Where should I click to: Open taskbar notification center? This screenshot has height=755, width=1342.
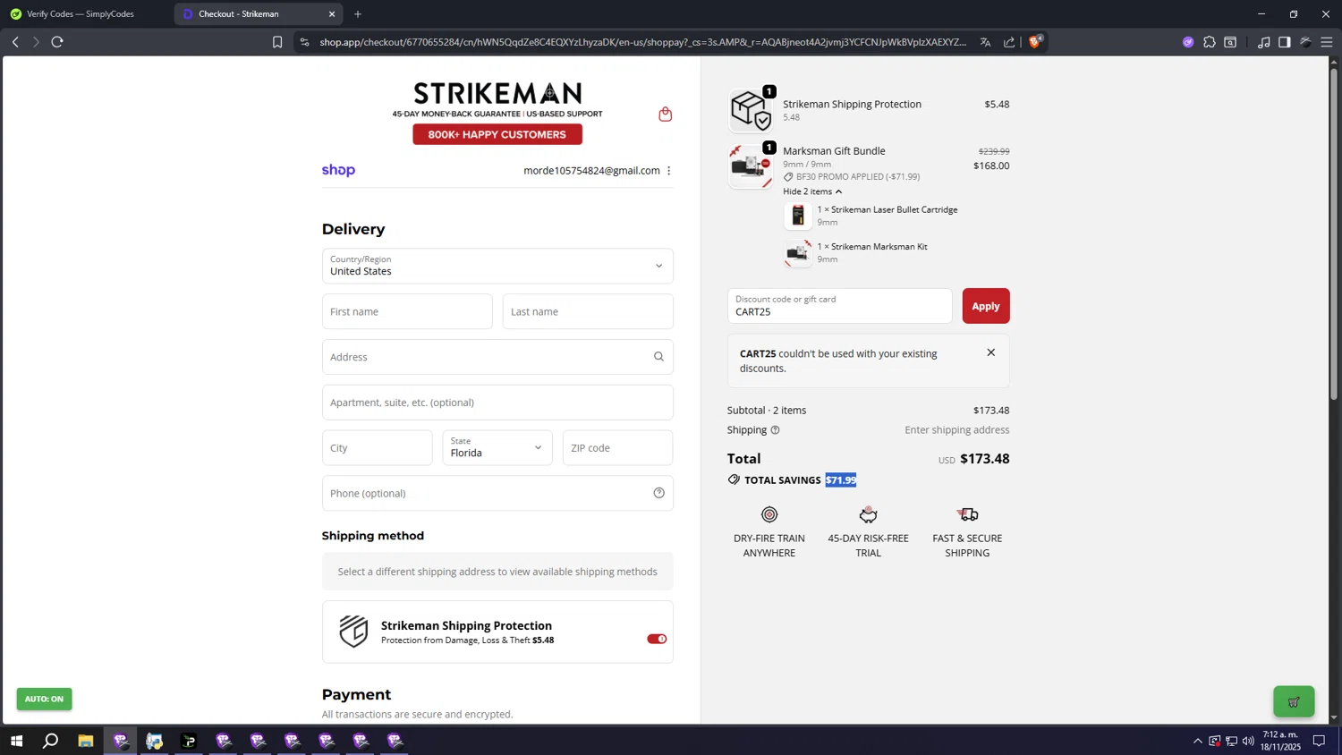pos(1319,741)
